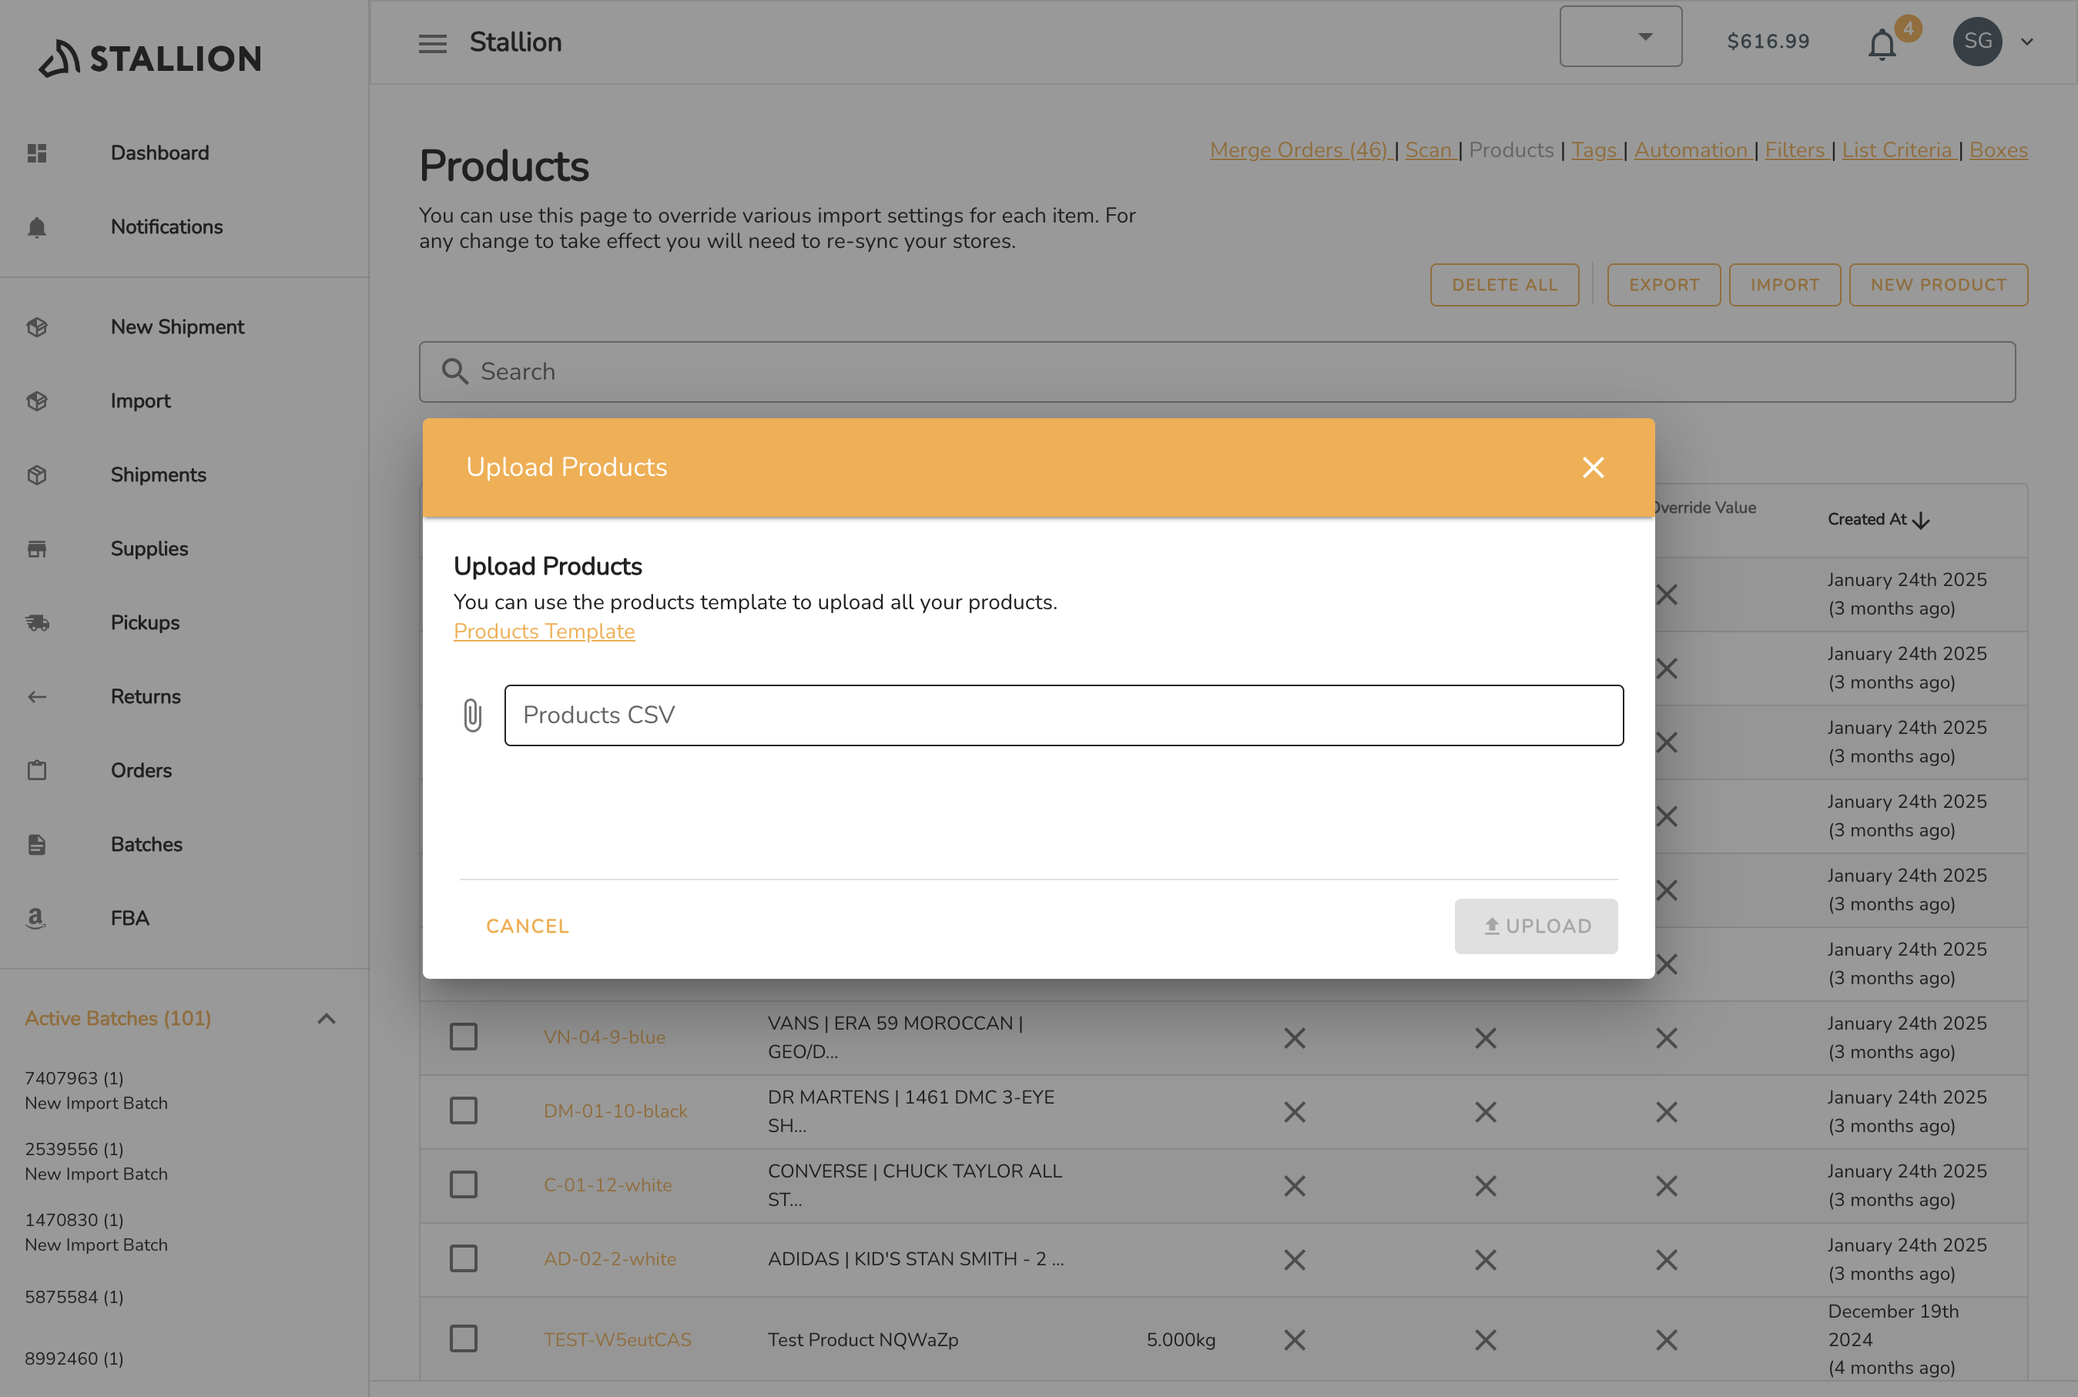This screenshot has height=1397, width=2078.
Task: Open the hamburger menu next to Stallion
Action: 432,43
